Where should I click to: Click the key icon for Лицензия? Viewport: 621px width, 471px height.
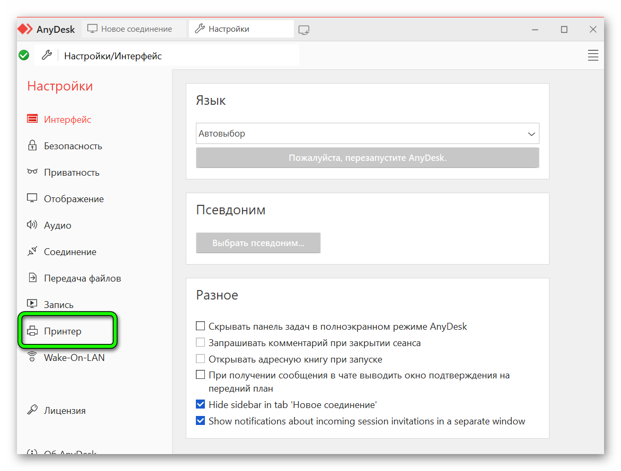(32, 410)
